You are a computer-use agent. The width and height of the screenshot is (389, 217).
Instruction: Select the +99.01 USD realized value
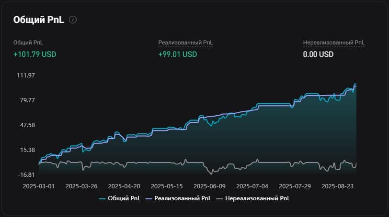(177, 54)
